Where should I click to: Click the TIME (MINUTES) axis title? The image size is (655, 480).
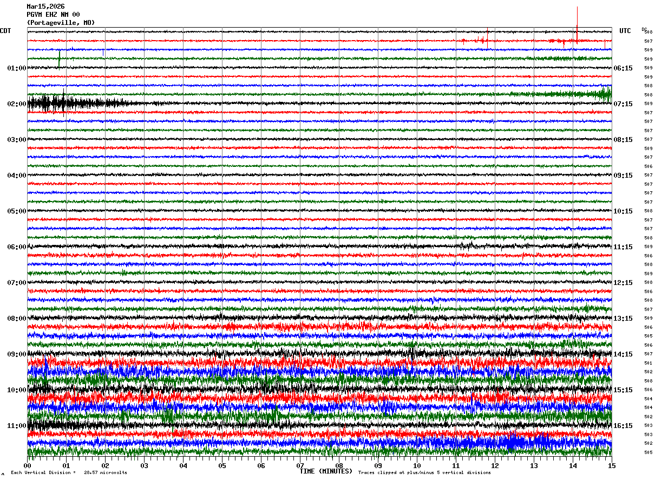[326, 471]
